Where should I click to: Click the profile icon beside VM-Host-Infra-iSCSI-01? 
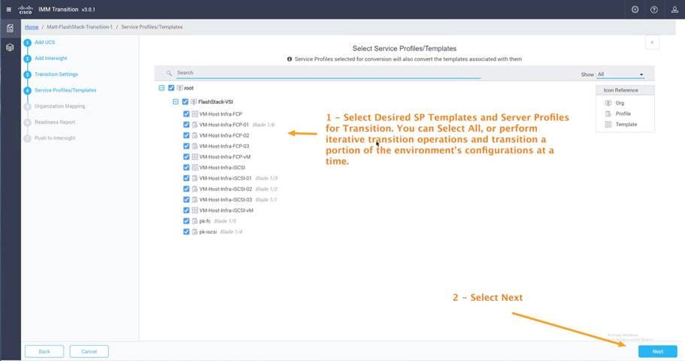[x=195, y=178]
